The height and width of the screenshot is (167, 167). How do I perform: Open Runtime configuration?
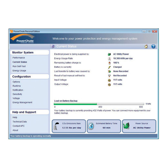pos(17,86)
